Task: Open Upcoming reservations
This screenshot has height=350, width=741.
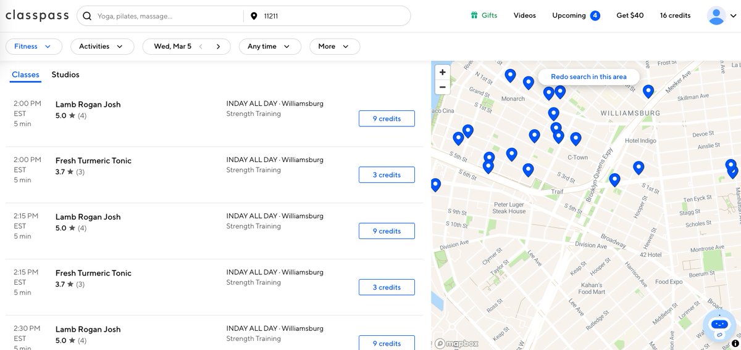Action: click(576, 15)
